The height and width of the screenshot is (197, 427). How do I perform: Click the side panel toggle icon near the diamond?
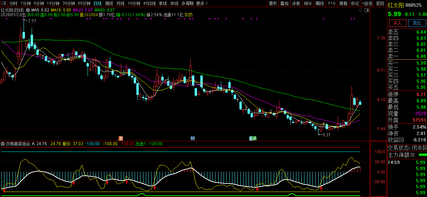point(366,10)
